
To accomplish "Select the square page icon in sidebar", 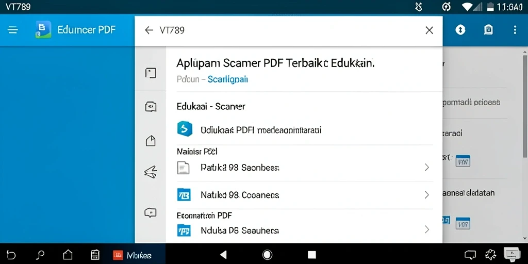I will point(151,73).
